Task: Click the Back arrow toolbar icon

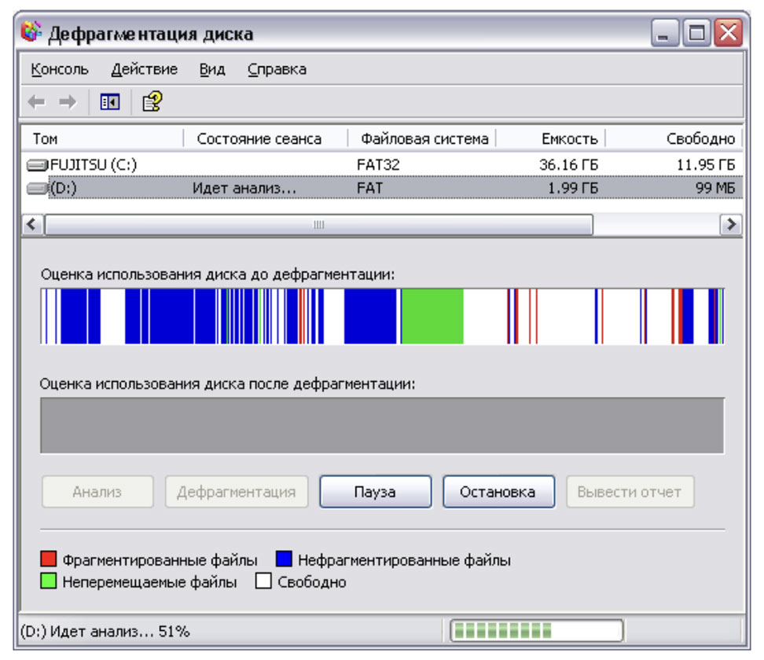Action: click(36, 102)
